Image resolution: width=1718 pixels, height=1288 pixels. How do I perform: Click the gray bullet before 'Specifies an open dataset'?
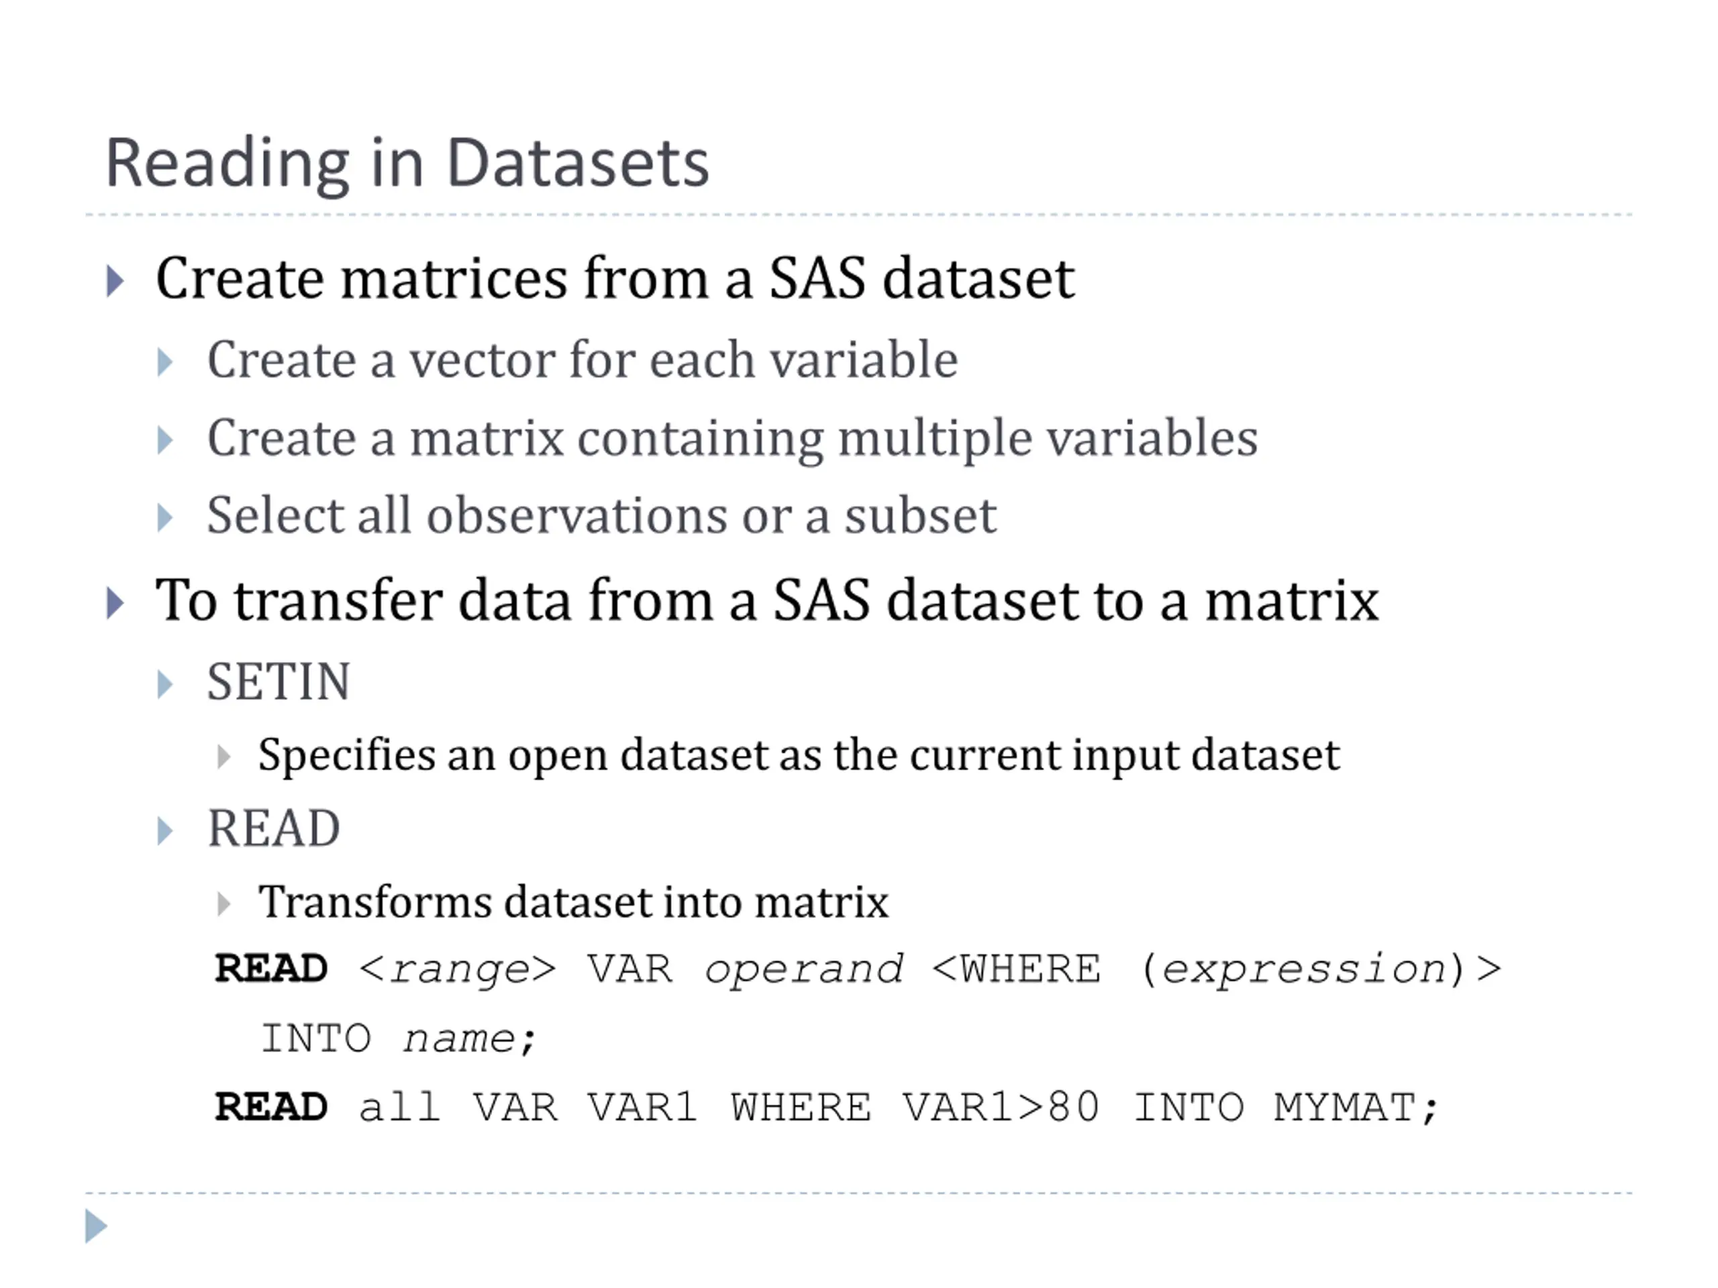(223, 756)
